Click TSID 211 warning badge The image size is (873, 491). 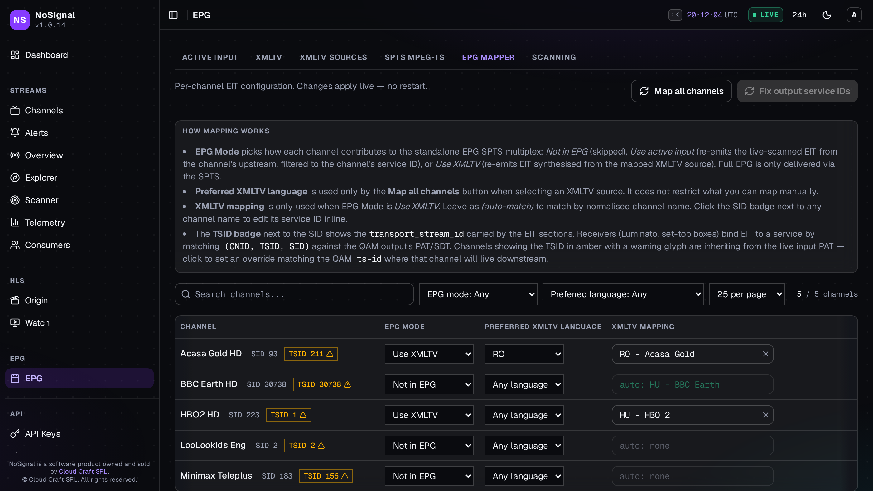(x=311, y=354)
